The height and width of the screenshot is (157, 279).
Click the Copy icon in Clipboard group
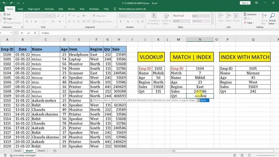pyautogui.click(x=5, y=18)
